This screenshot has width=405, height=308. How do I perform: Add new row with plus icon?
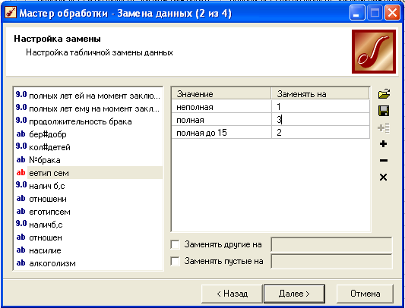click(x=384, y=144)
